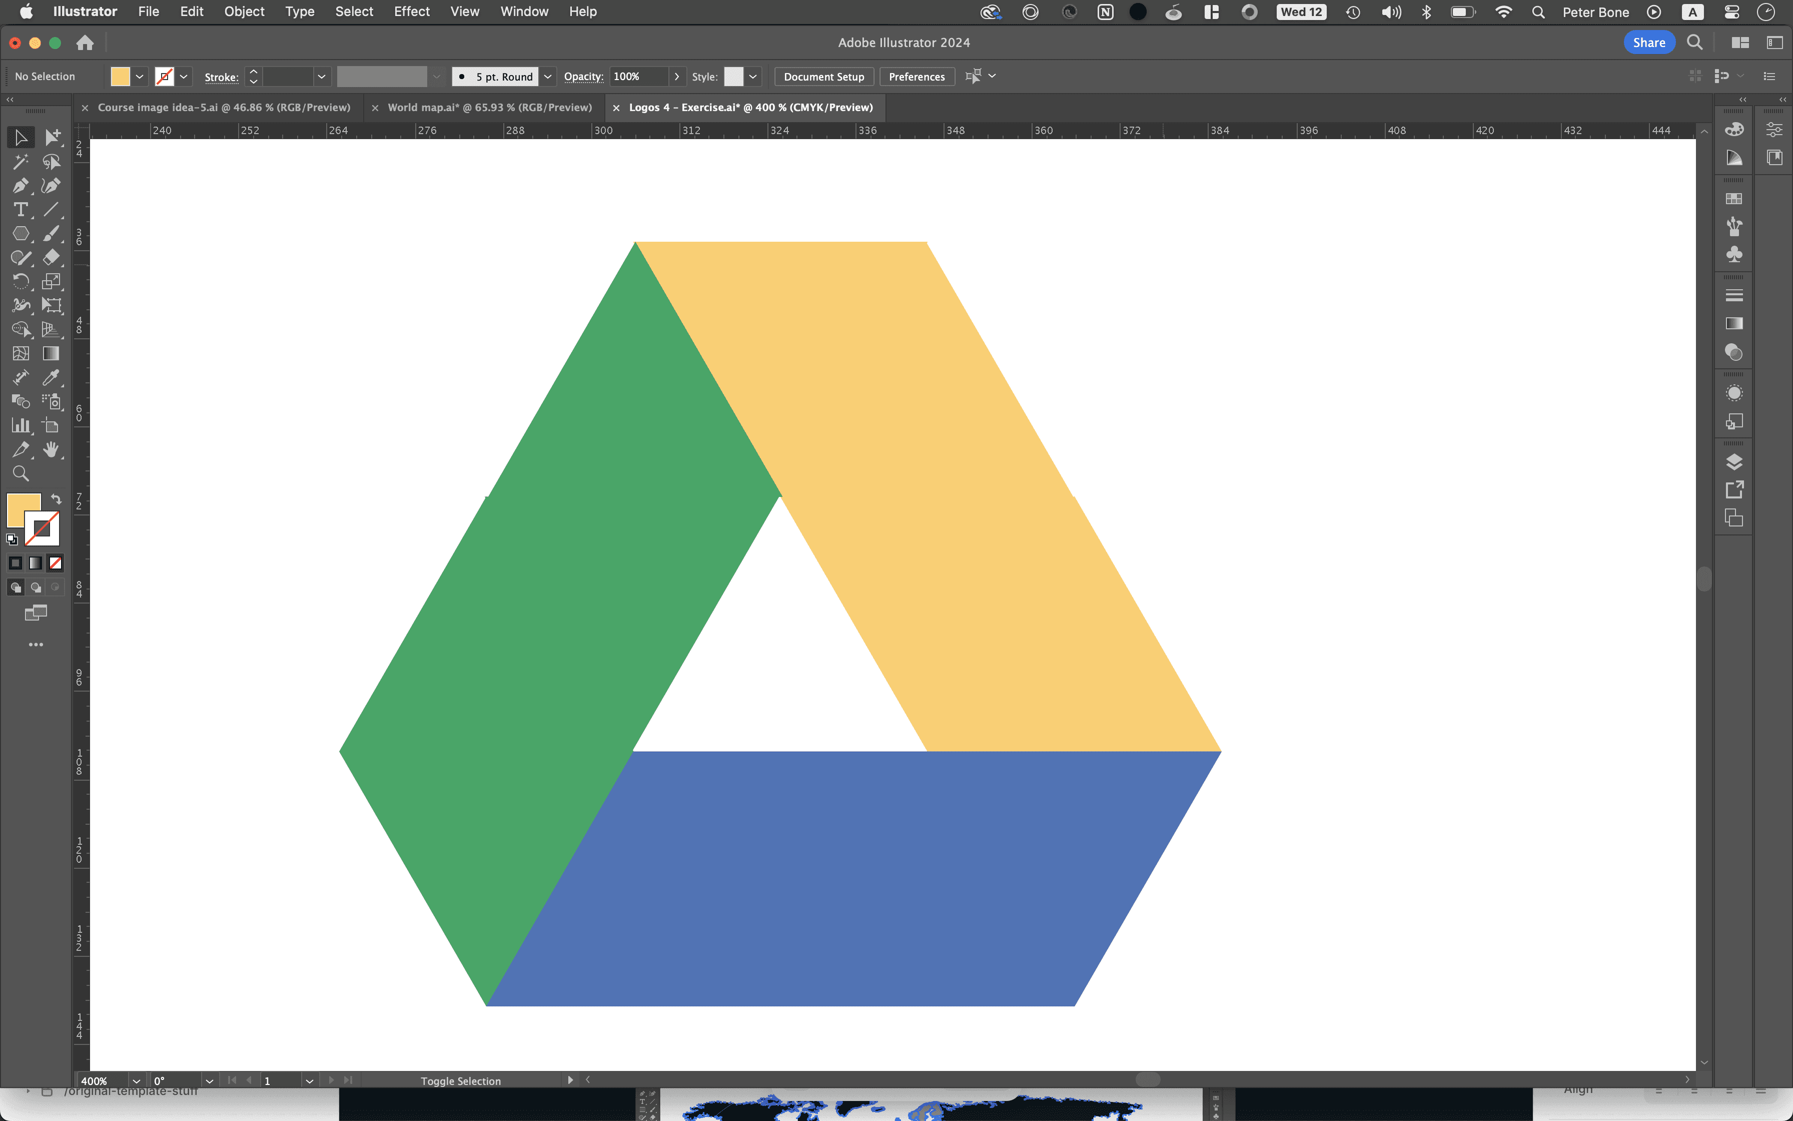Select the Shape Builder tool
Viewport: 1793px width, 1121px height.
(x=21, y=329)
